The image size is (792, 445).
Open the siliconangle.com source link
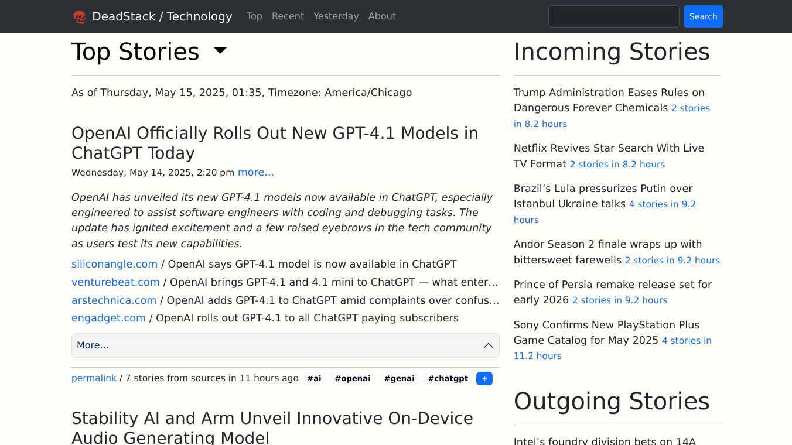coord(114,264)
